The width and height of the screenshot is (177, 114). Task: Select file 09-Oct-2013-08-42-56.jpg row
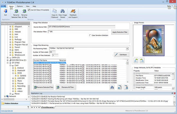75,69
